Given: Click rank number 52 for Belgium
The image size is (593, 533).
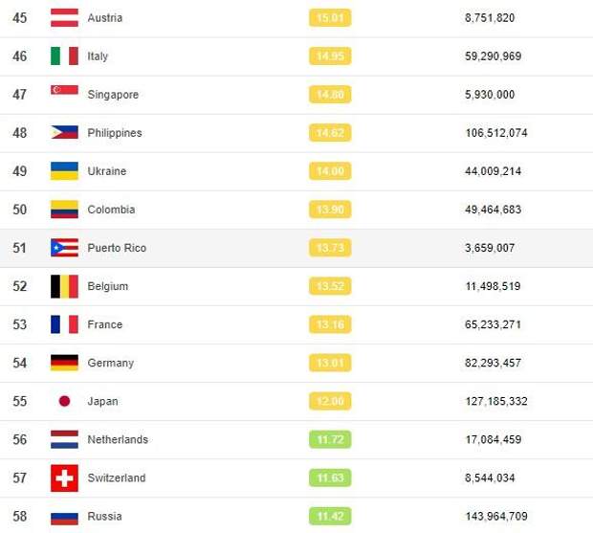Looking at the screenshot, I should 20,286.
